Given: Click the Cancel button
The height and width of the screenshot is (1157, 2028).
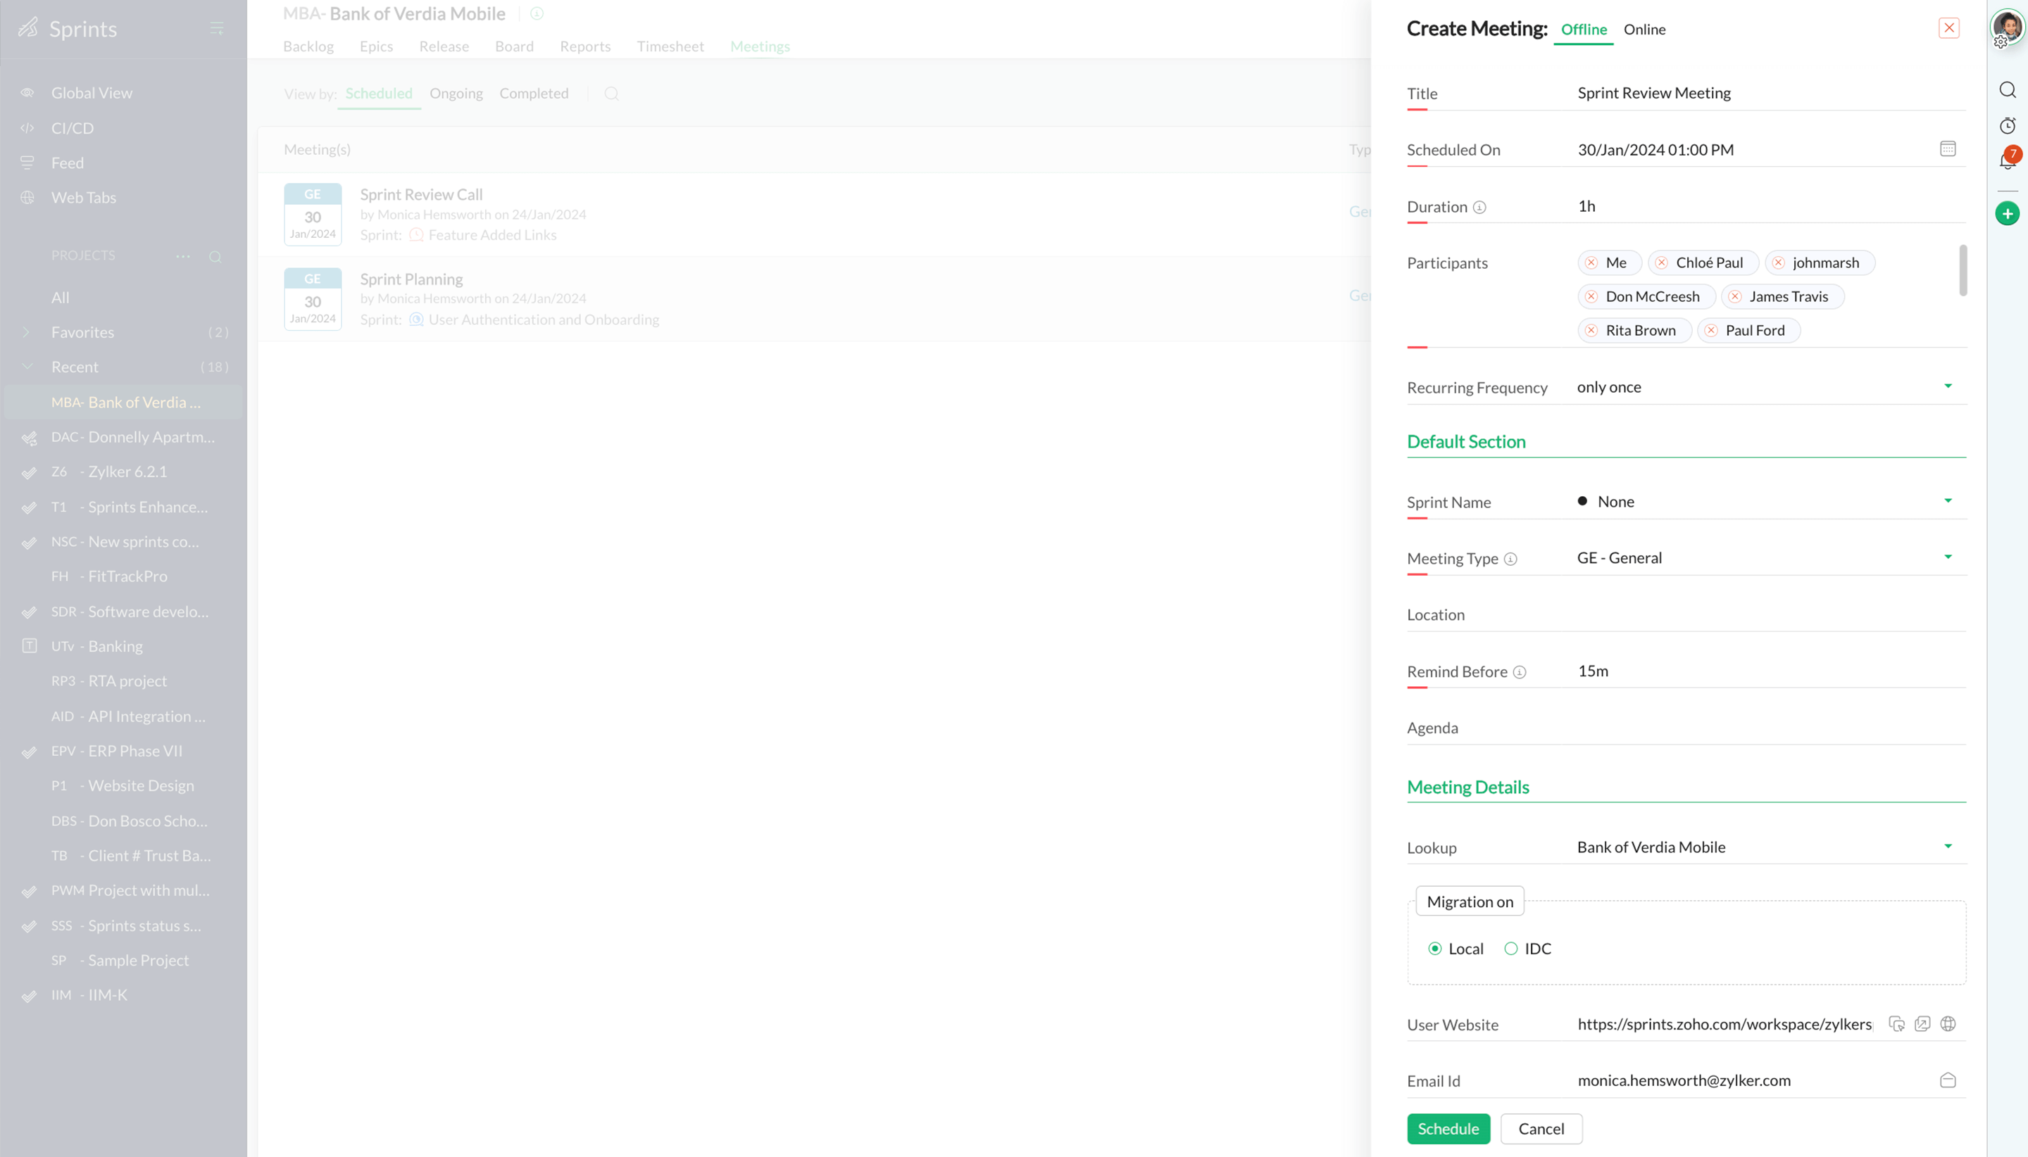Looking at the screenshot, I should 1541,1128.
